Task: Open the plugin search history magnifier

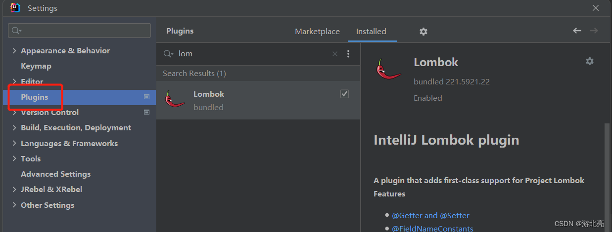Action: (168, 54)
